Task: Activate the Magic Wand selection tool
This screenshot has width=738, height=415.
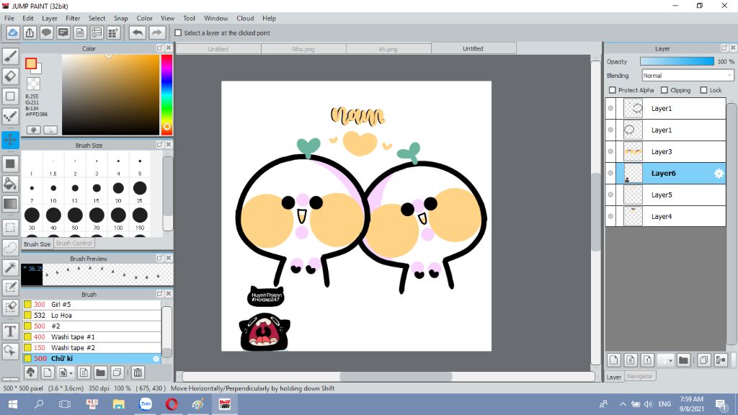Action: pyautogui.click(x=11, y=267)
